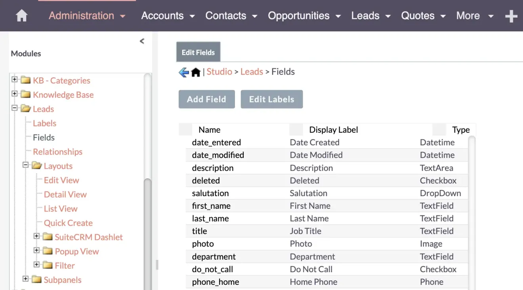Screen dimensions: 523x290
Task: Open the More menu in the navbar
Action: pos(468,16)
